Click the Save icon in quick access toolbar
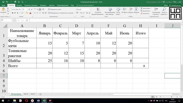The image size is (183, 103). (3, 2)
